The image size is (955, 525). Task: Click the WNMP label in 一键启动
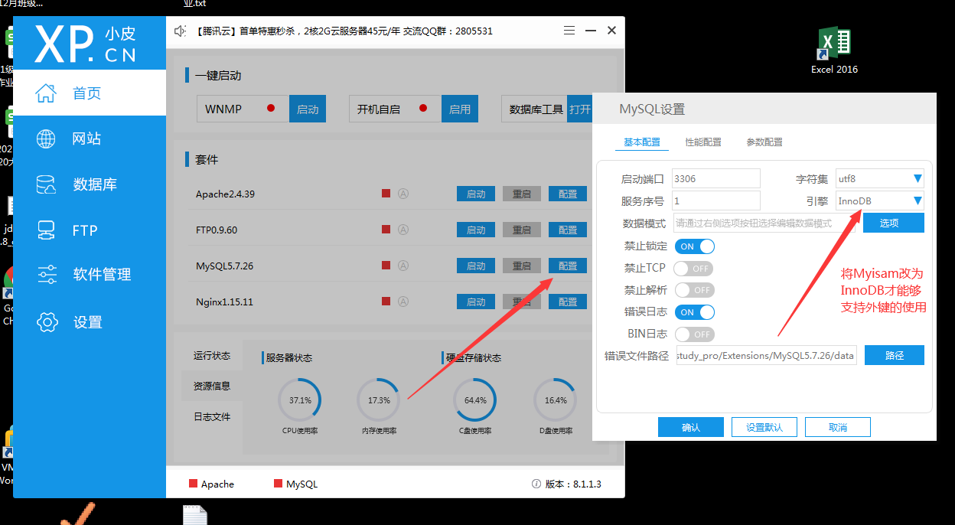pyautogui.click(x=223, y=109)
